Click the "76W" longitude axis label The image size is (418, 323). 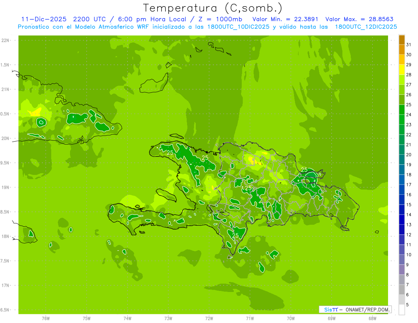46,318
